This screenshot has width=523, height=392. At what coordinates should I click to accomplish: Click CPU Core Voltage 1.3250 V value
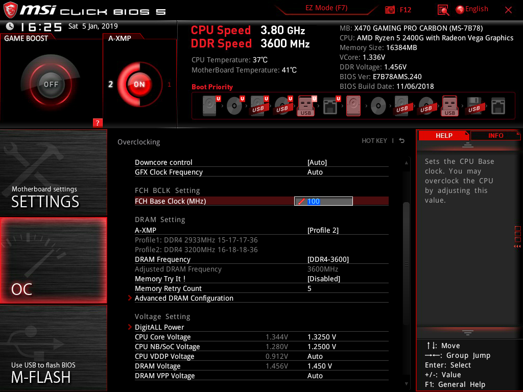[x=322, y=337]
